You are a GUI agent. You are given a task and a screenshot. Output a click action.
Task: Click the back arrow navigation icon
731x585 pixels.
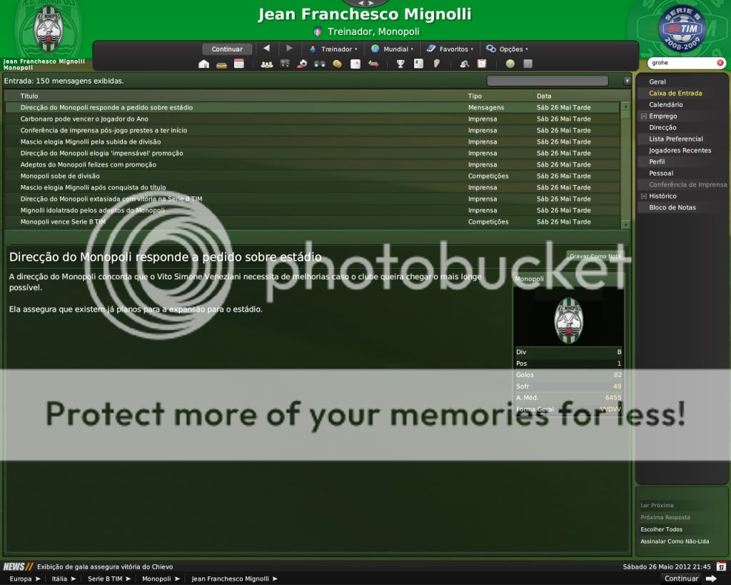(x=266, y=49)
